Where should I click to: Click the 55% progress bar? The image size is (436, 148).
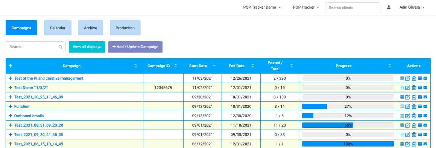[348, 125]
